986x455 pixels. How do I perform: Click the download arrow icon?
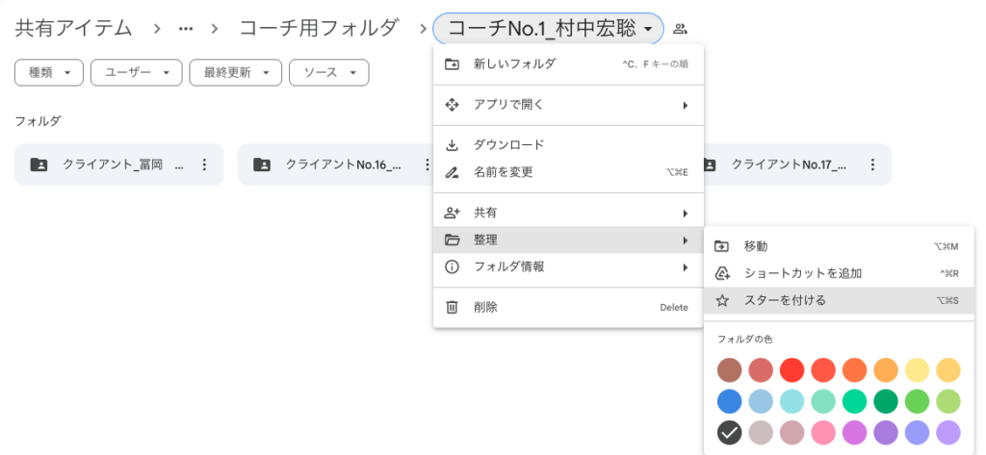452,145
